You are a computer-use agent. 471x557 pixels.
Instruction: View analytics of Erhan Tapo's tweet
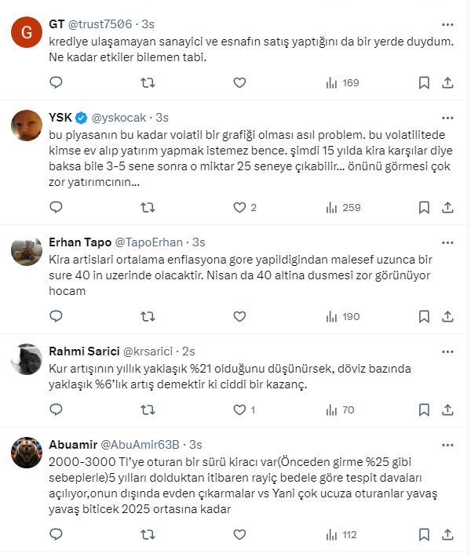click(x=342, y=316)
